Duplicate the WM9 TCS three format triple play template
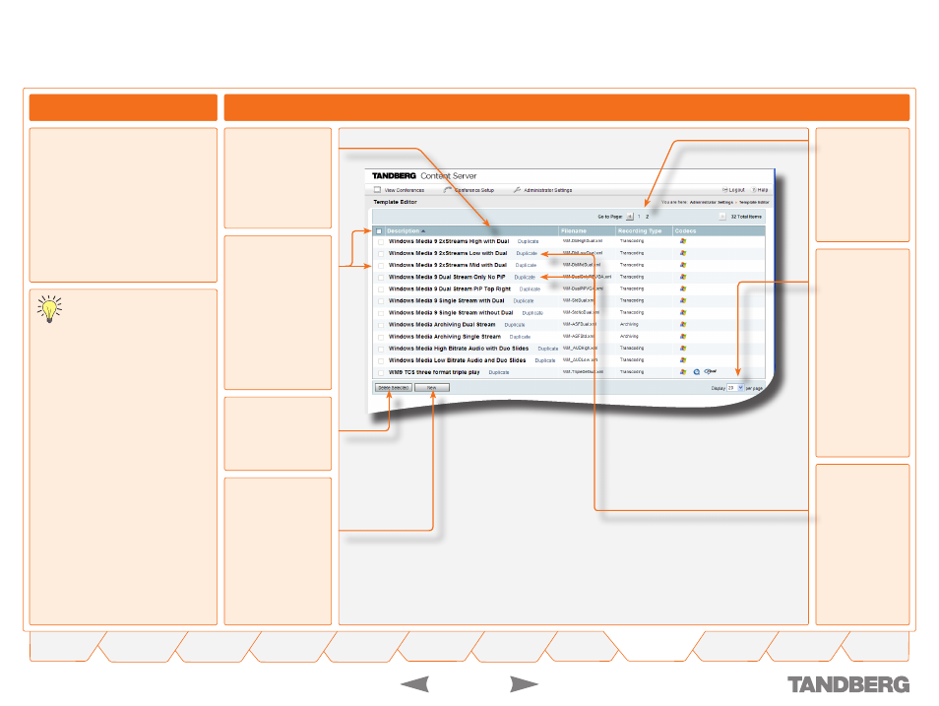This screenshot has height=706, width=939. 499,372
